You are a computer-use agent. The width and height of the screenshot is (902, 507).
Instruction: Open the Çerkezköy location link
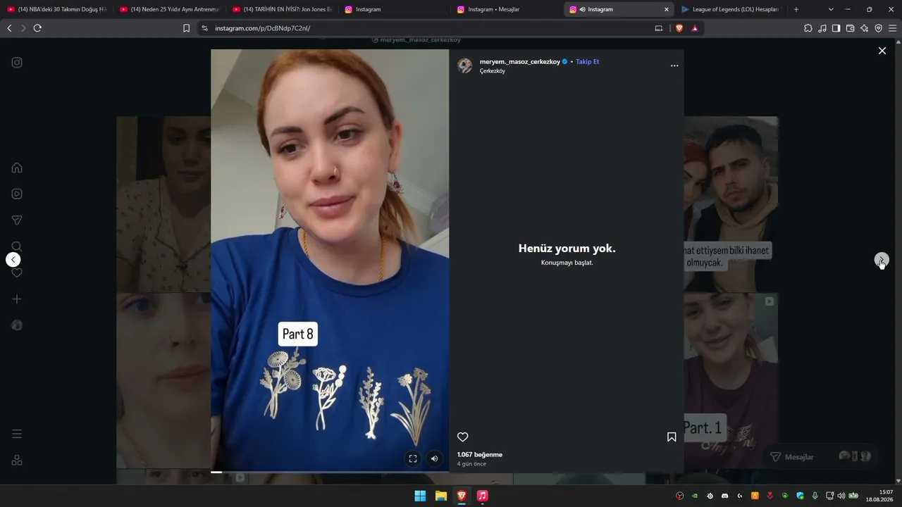click(x=493, y=71)
